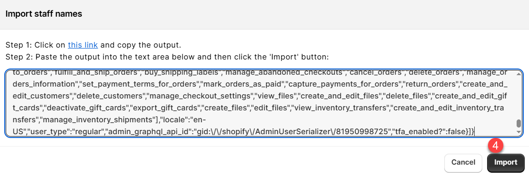Click the Import button
The height and width of the screenshot is (177, 529).
point(505,163)
